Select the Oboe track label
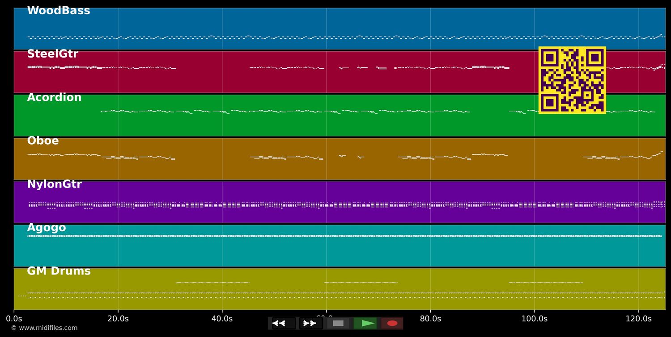This screenshot has height=337, width=671. [43, 141]
